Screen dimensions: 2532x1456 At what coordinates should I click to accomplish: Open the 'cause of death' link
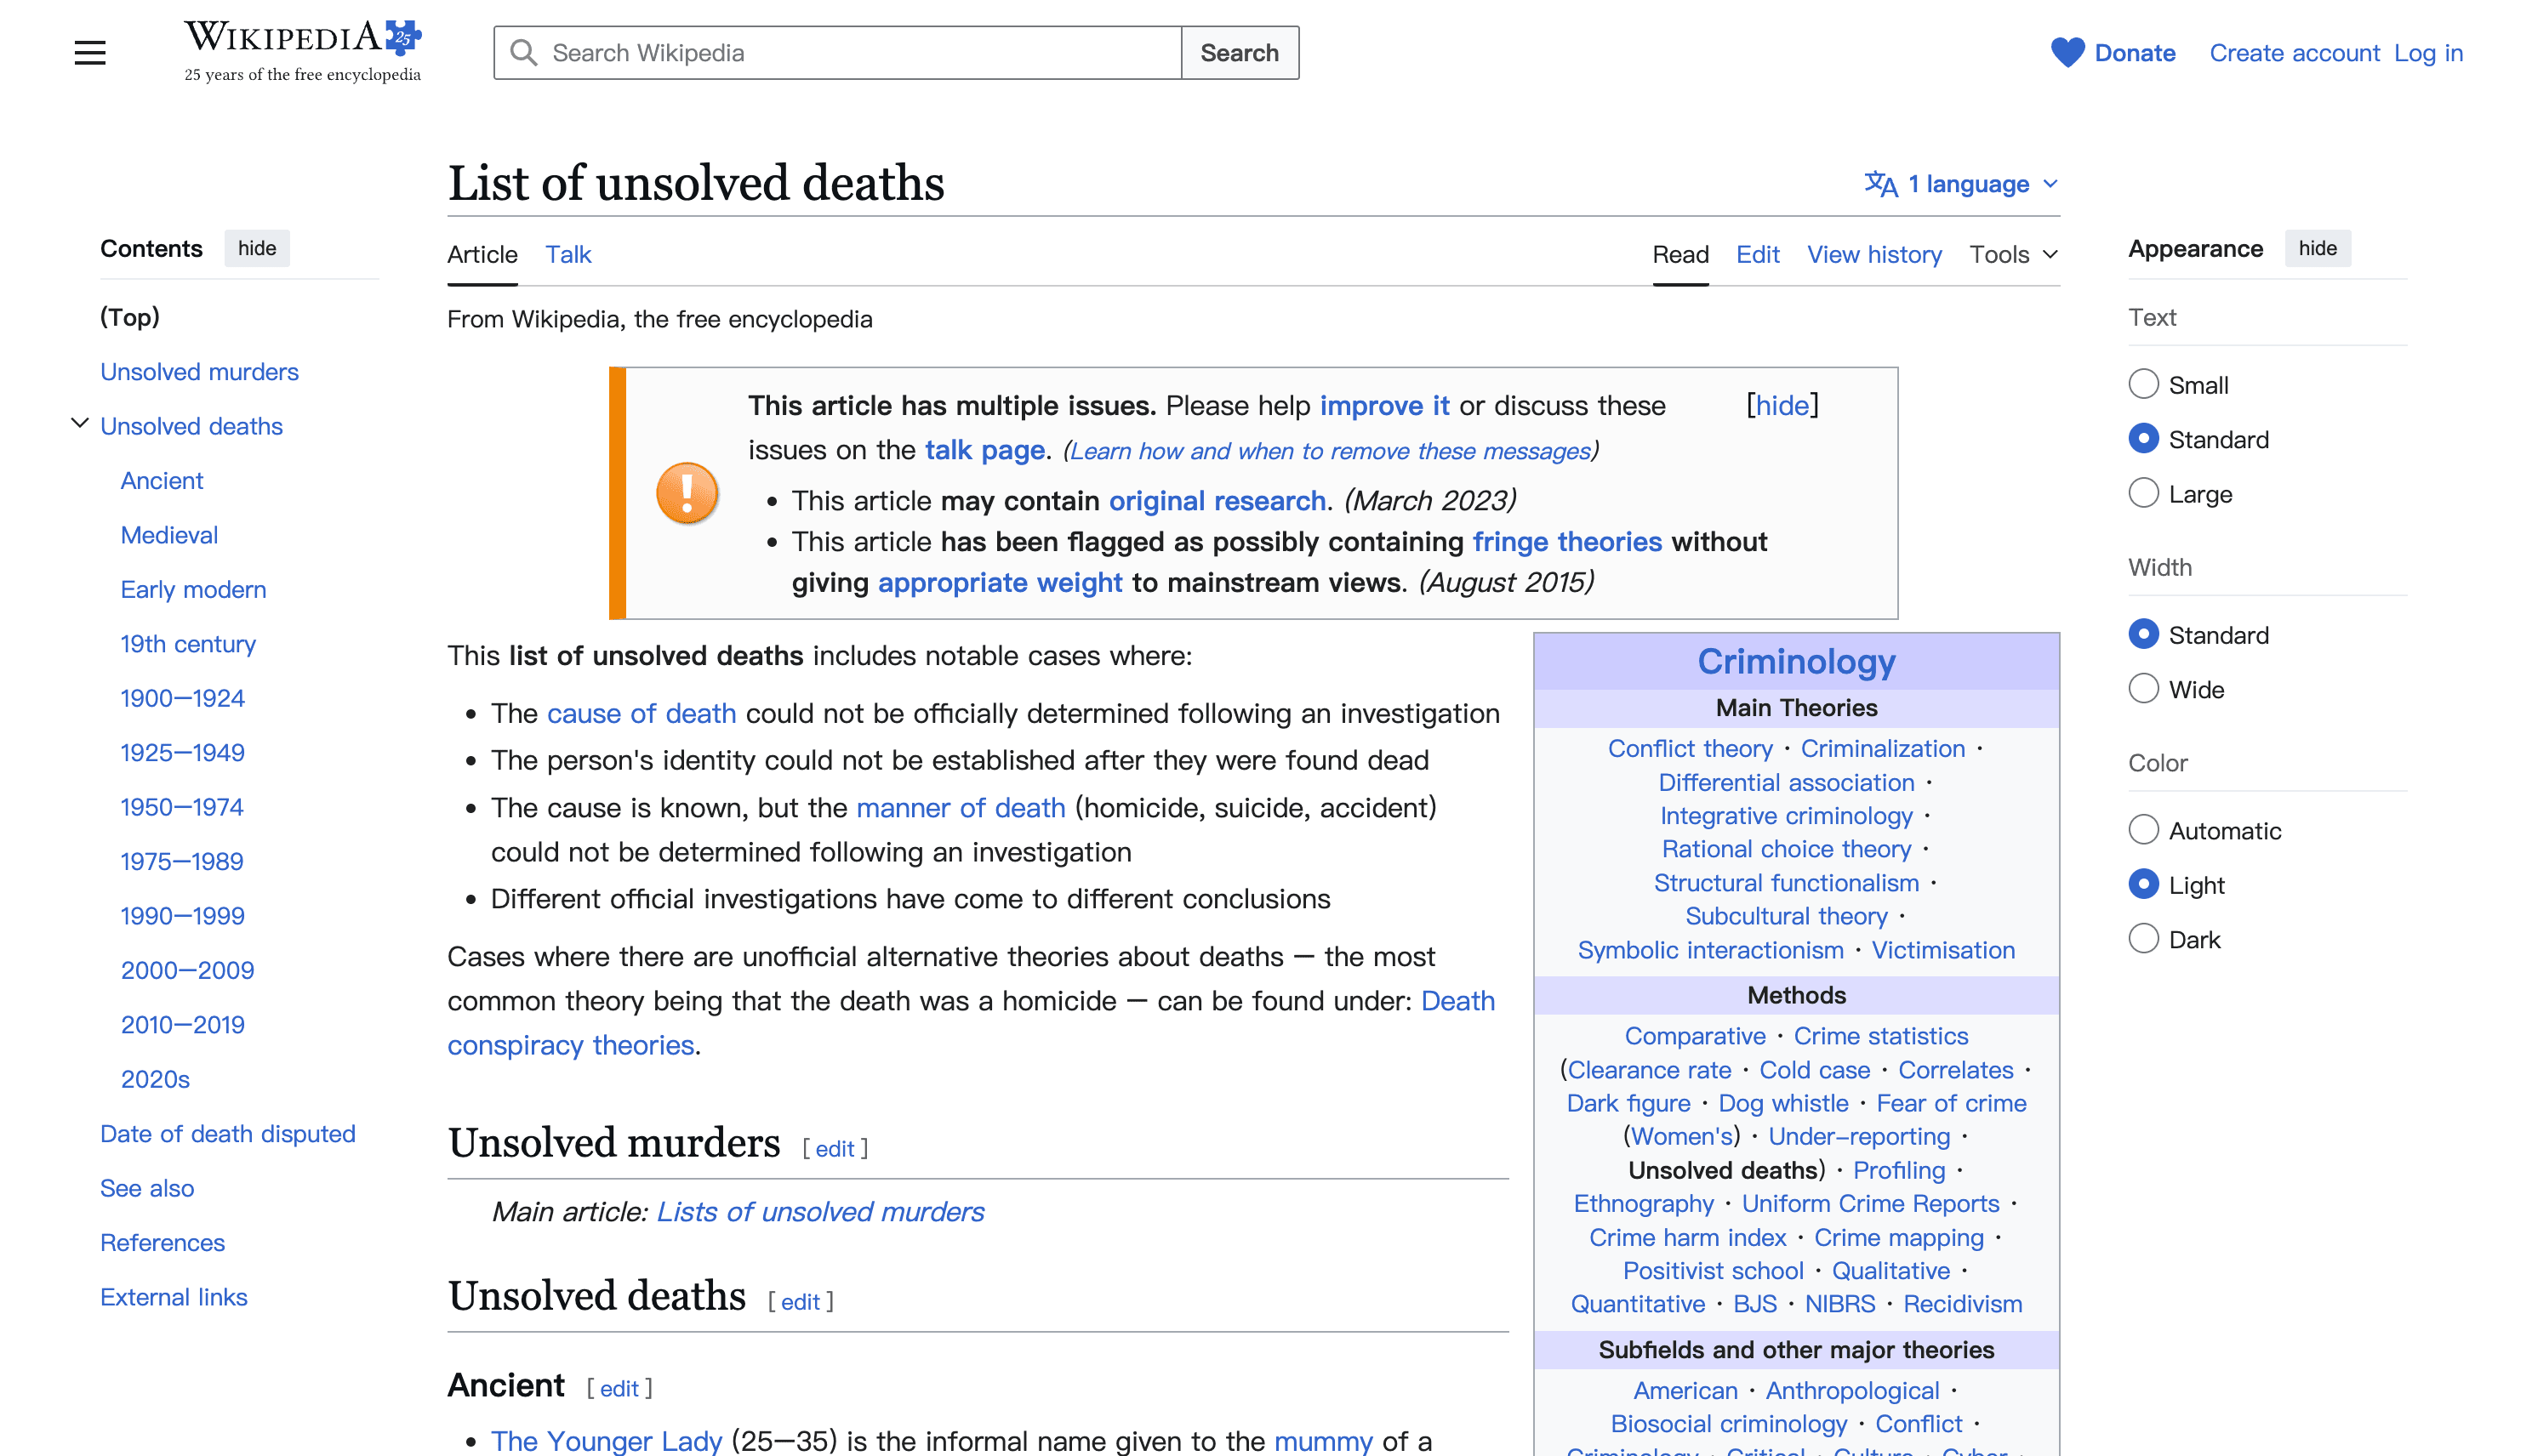click(642, 713)
